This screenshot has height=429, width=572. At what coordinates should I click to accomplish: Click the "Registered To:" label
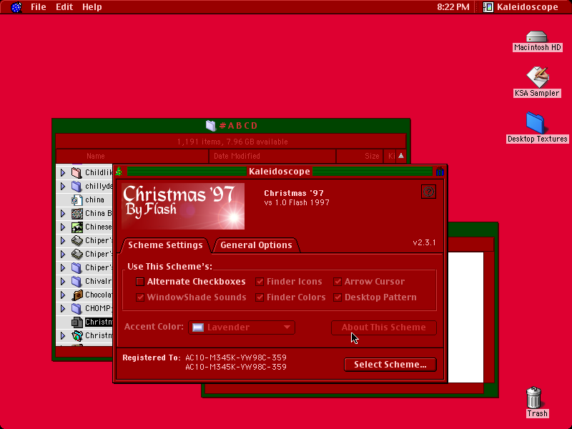tap(152, 357)
